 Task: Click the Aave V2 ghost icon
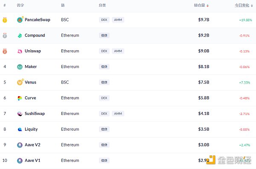[x=20, y=145]
